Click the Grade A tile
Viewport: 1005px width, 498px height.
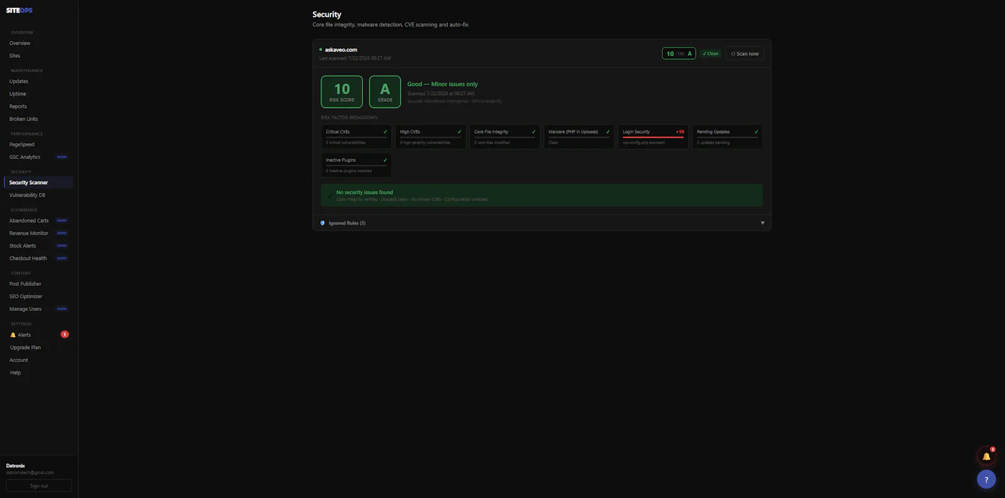coord(385,92)
